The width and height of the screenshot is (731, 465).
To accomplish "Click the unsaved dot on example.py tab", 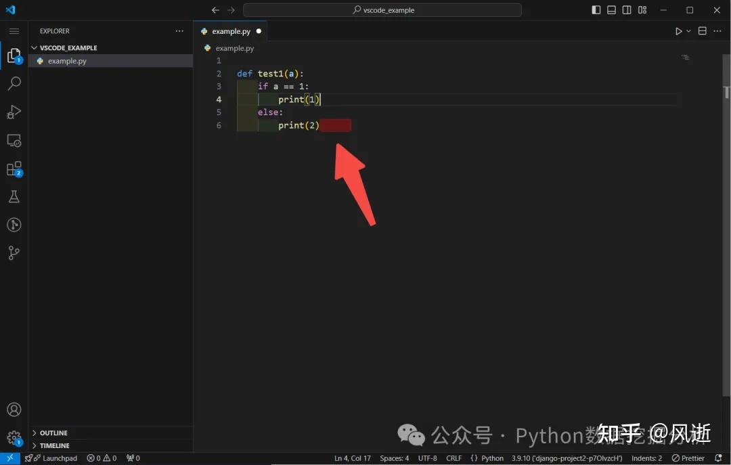I will 259,31.
